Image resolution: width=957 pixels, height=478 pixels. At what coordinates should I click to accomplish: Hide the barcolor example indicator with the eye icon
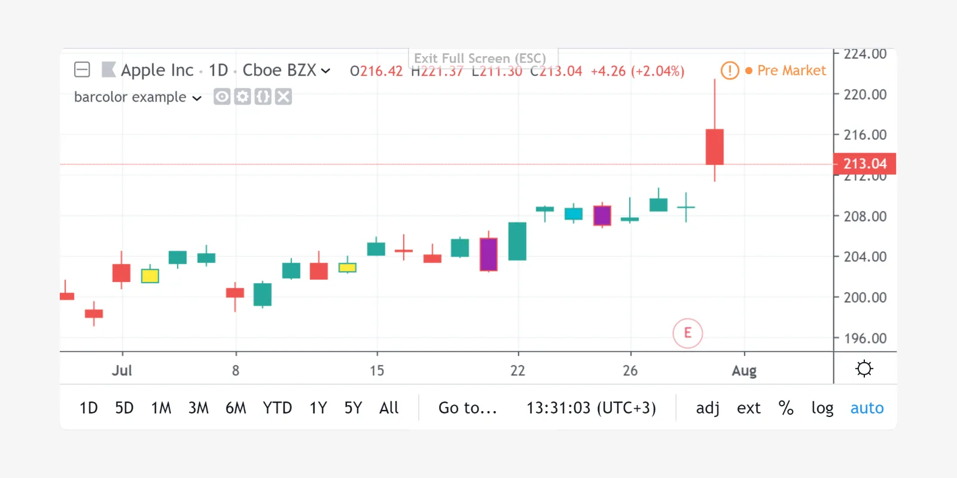coord(222,97)
